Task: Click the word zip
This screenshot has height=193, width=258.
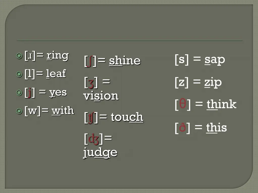Action: click(x=213, y=82)
